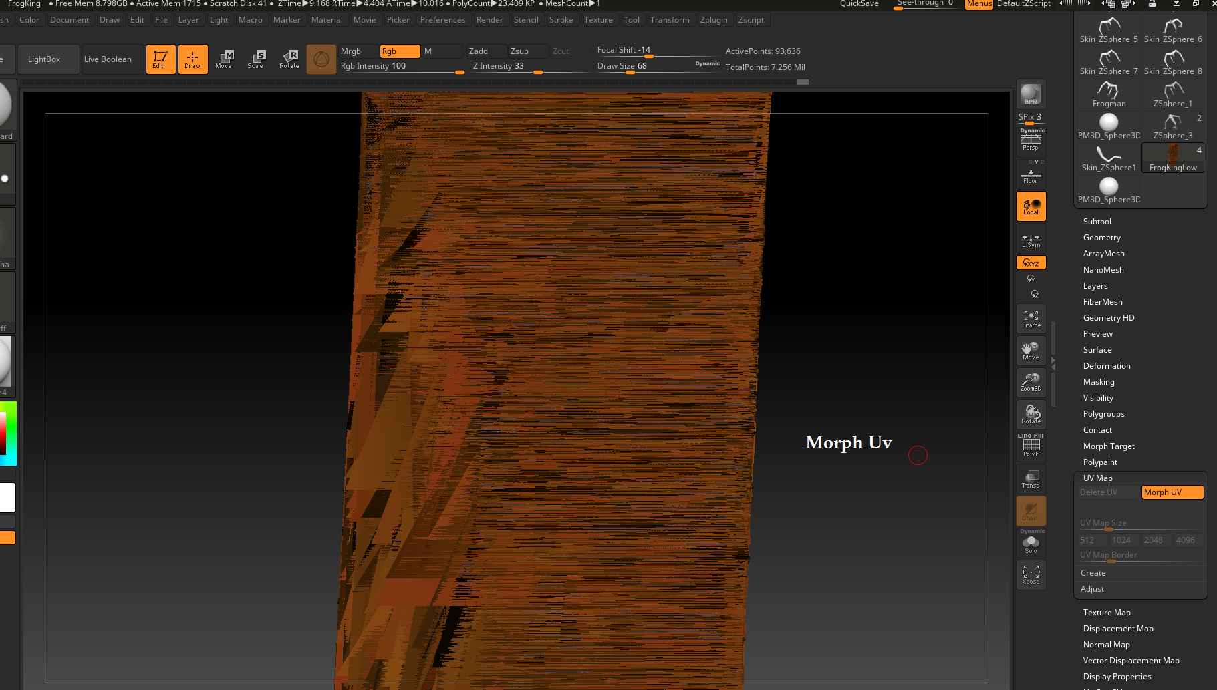Click the Rotate view icon in right shelf
The width and height of the screenshot is (1217, 690).
(x=1031, y=415)
